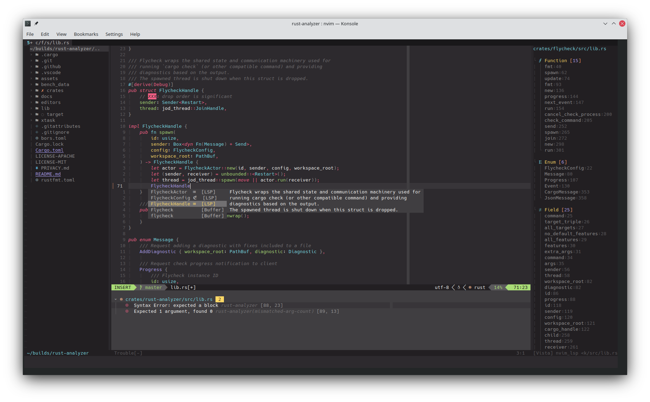Click the Konsole terminal icon in title bar

28,24
